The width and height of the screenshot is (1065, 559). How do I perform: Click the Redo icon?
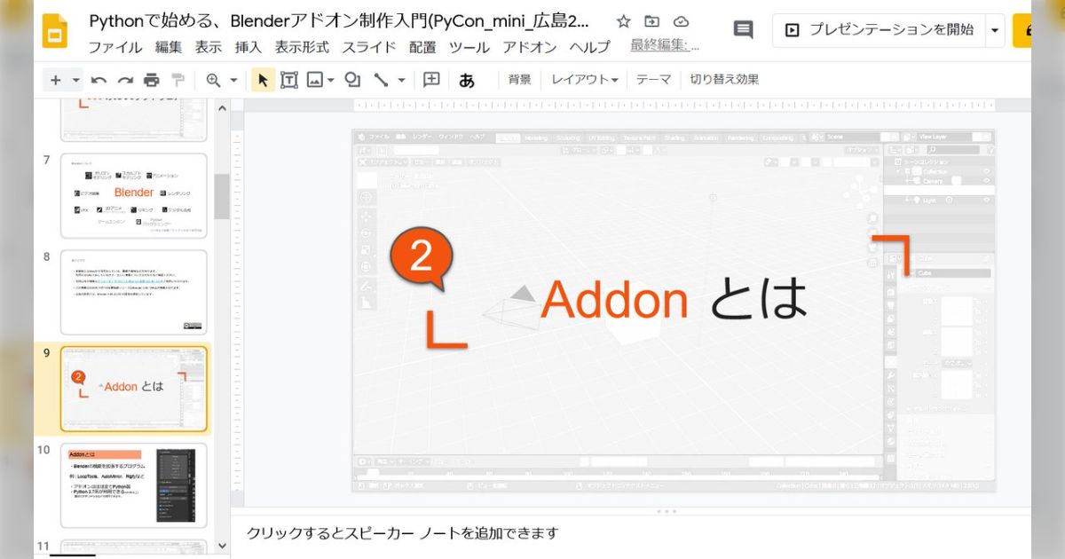[124, 79]
